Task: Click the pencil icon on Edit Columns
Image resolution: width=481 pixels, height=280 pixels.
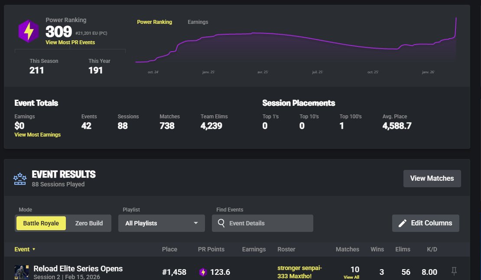Action: pyautogui.click(x=403, y=223)
